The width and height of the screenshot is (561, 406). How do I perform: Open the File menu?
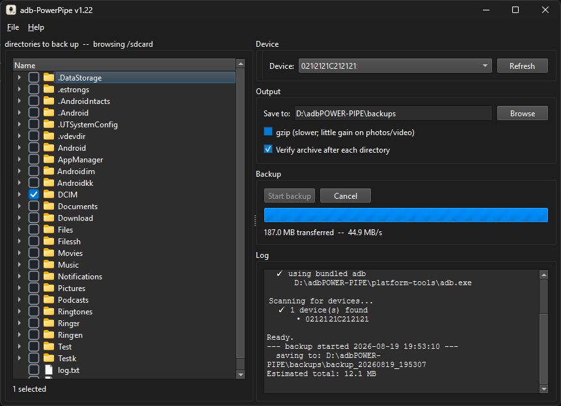click(13, 27)
